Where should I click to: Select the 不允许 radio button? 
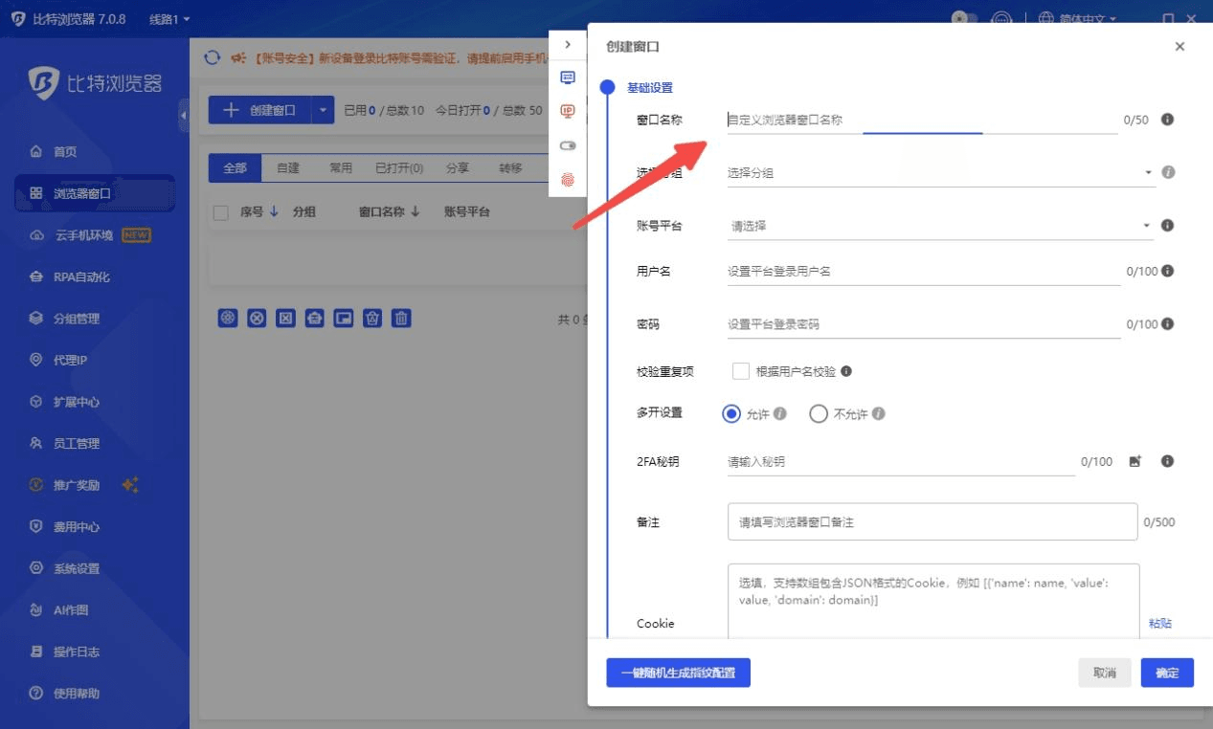tap(818, 414)
